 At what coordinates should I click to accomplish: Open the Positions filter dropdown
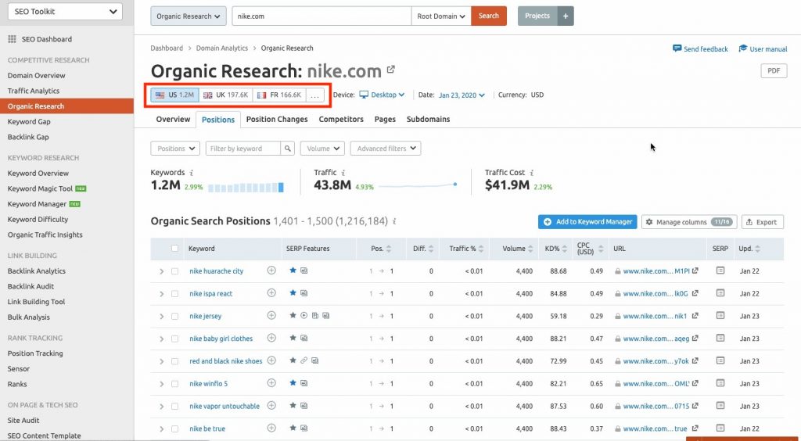point(175,149)
